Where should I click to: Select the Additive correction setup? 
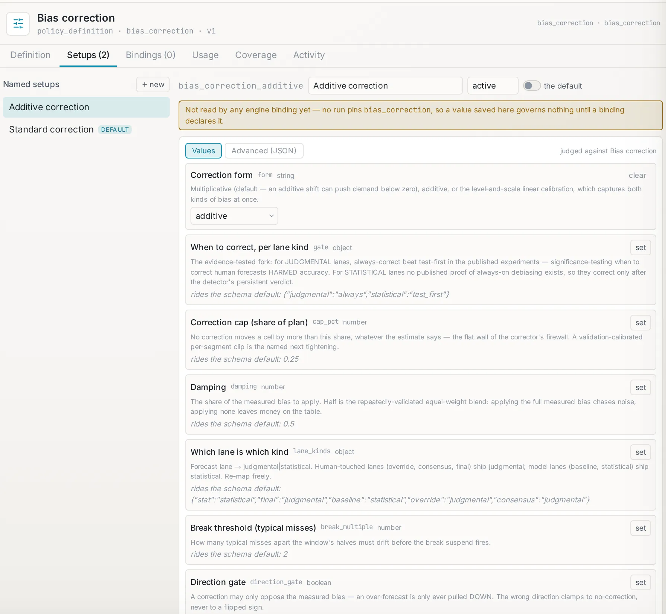(86, 107)
